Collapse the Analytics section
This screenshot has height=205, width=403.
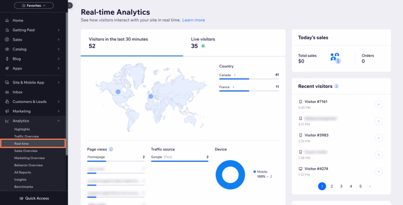pyautogui.click(x=59, y=121)
